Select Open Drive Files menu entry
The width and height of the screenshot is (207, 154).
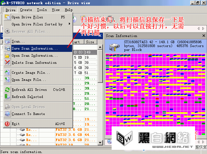tap(27, 17)
